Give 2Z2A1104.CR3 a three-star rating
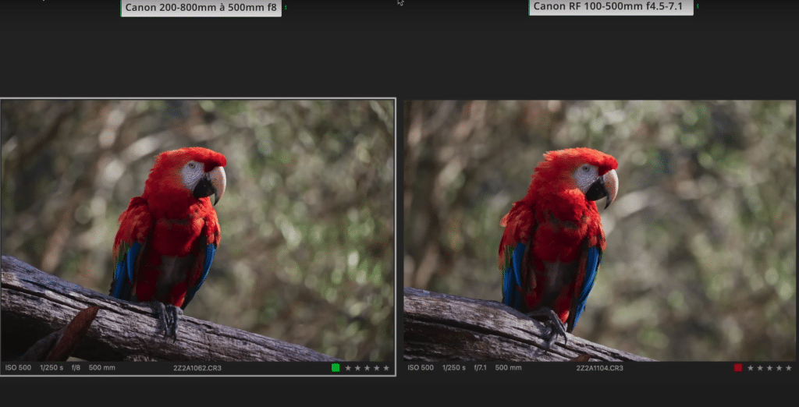Screen dimensions: 799x407 click(769, 368)
